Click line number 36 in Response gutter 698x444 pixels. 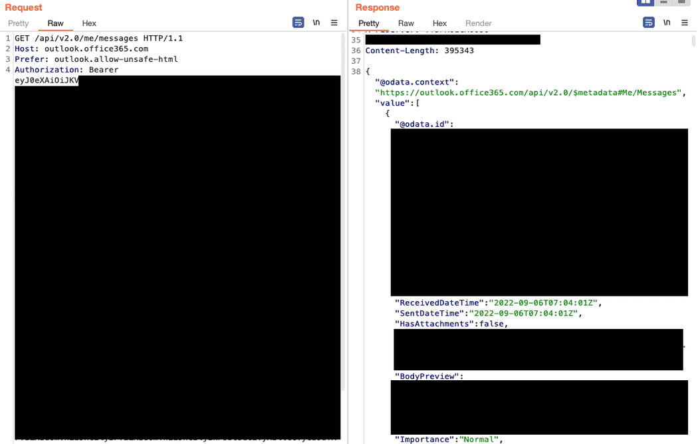coord(356,51)
